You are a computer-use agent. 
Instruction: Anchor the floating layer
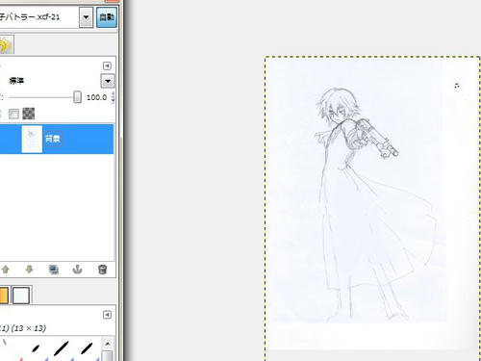77,270
